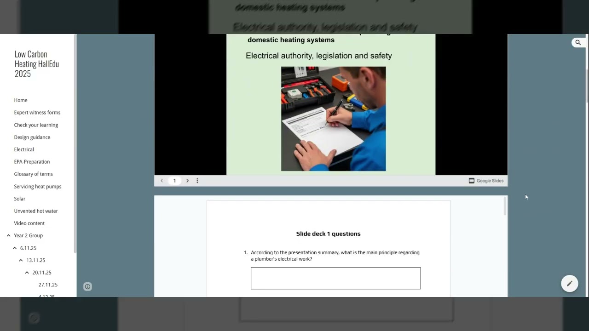Navigate to Electrical page
The image size is (589, 331).
coord(24,149)
